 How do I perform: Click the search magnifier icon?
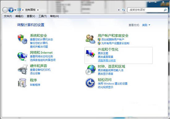pos(165,10)
